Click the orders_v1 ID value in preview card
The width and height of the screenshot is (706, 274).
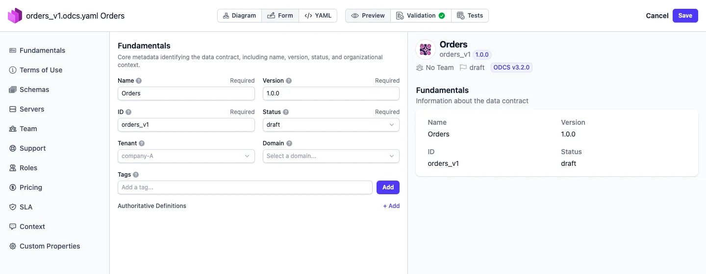pyautogui.click(x=443, y=163)
